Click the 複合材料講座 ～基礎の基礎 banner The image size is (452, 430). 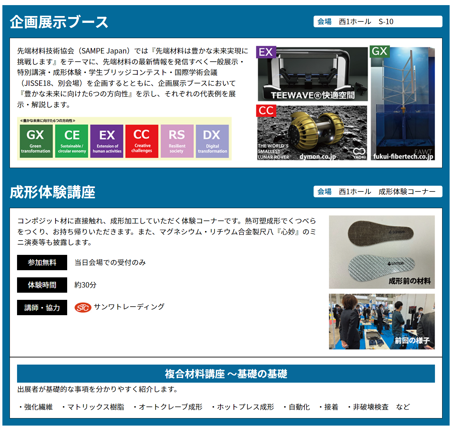pyautogui.click(x=226, y=374)
